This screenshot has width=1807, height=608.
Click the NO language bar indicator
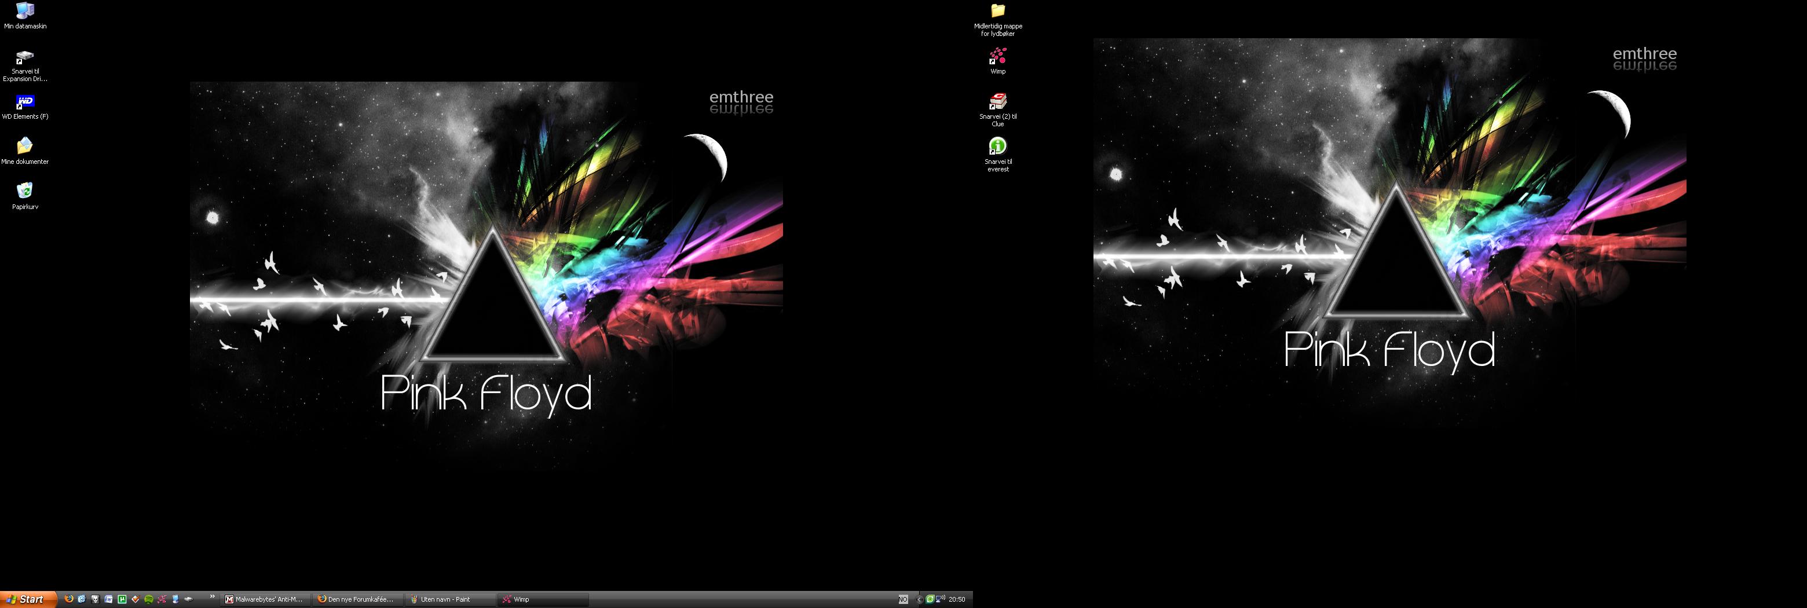(904, 599)
